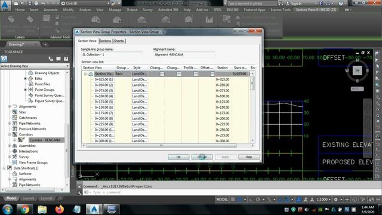Click the Apply button in dialog
This screenshot has height=215, width=382.
click(x=226, y=157)
